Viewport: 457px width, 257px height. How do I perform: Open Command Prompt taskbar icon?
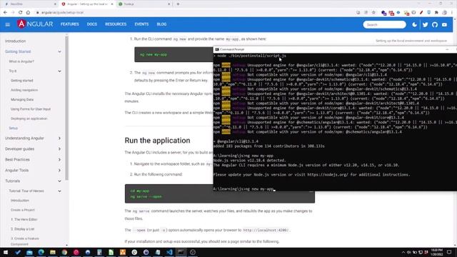tap(181, 252)
